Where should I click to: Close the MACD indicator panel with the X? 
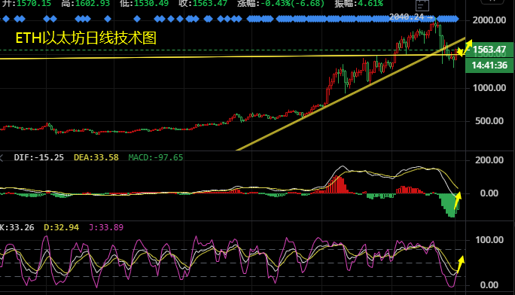1,158
